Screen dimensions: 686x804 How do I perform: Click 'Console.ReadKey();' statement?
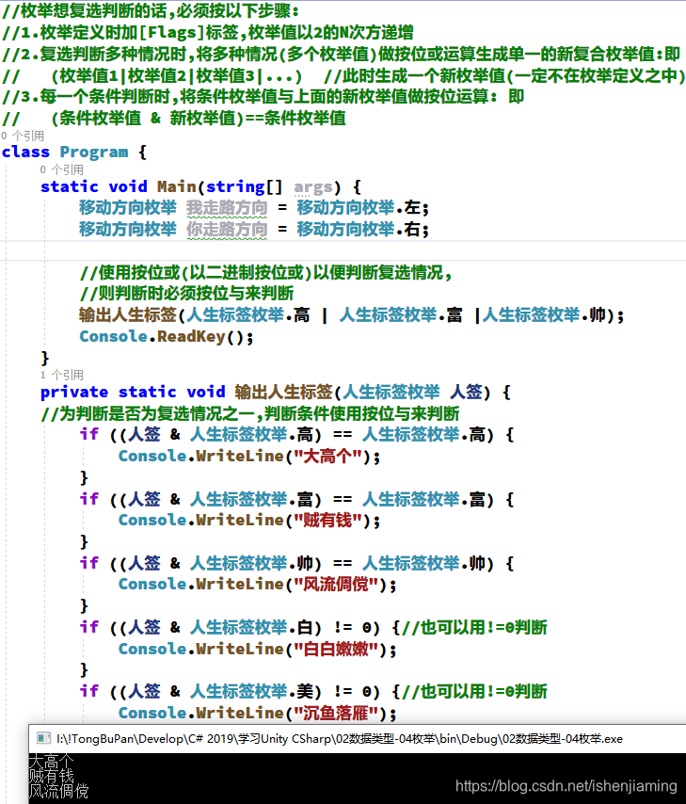[167, 337]
